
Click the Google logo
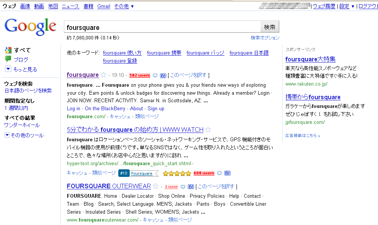point(30,27)
